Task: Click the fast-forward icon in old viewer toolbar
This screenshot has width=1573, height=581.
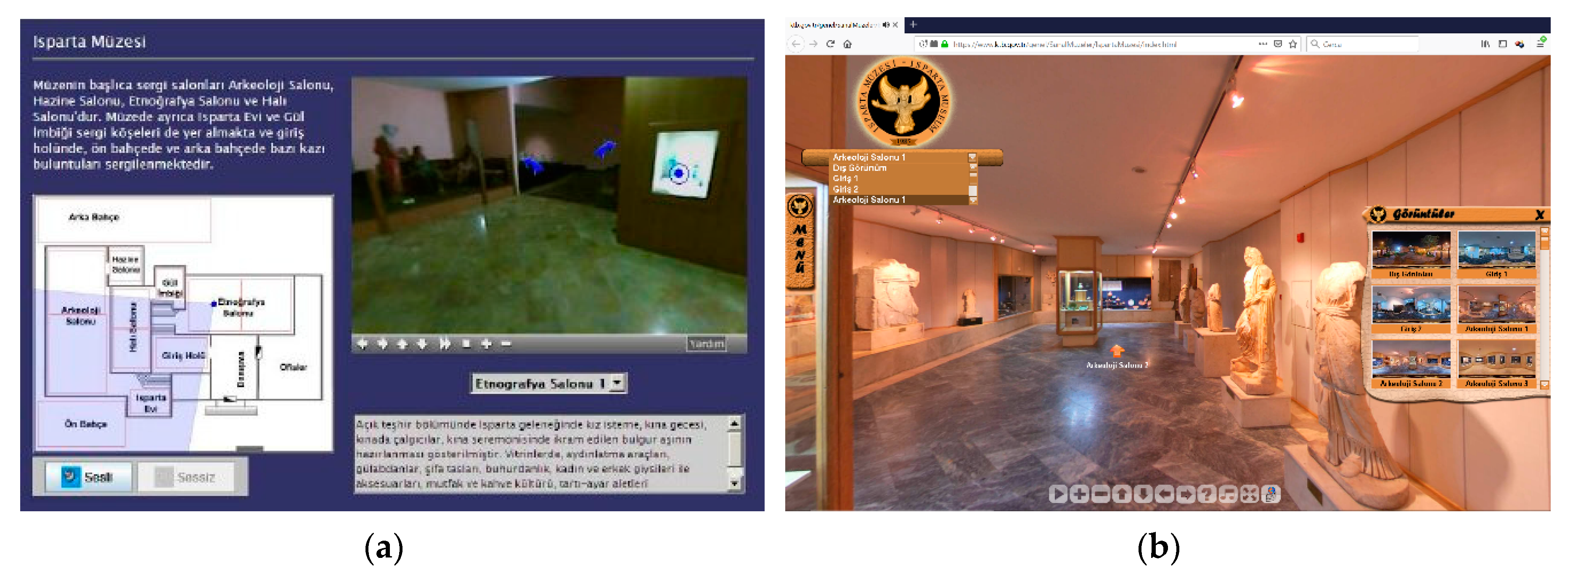Action: (445, 344)
